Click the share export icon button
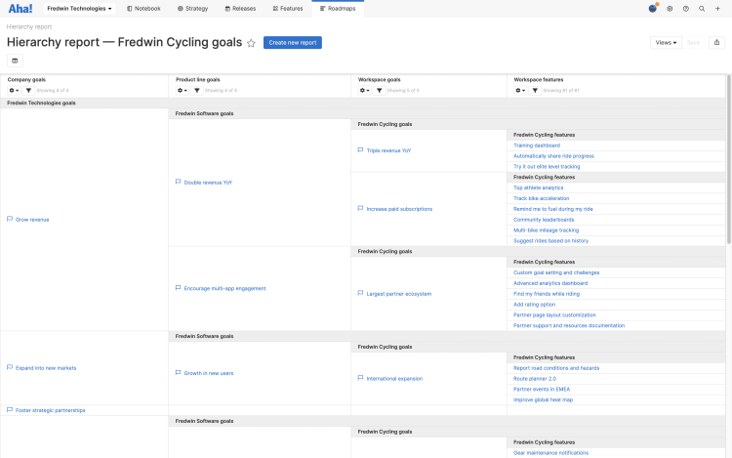732x458 pixels. point(716,43)
